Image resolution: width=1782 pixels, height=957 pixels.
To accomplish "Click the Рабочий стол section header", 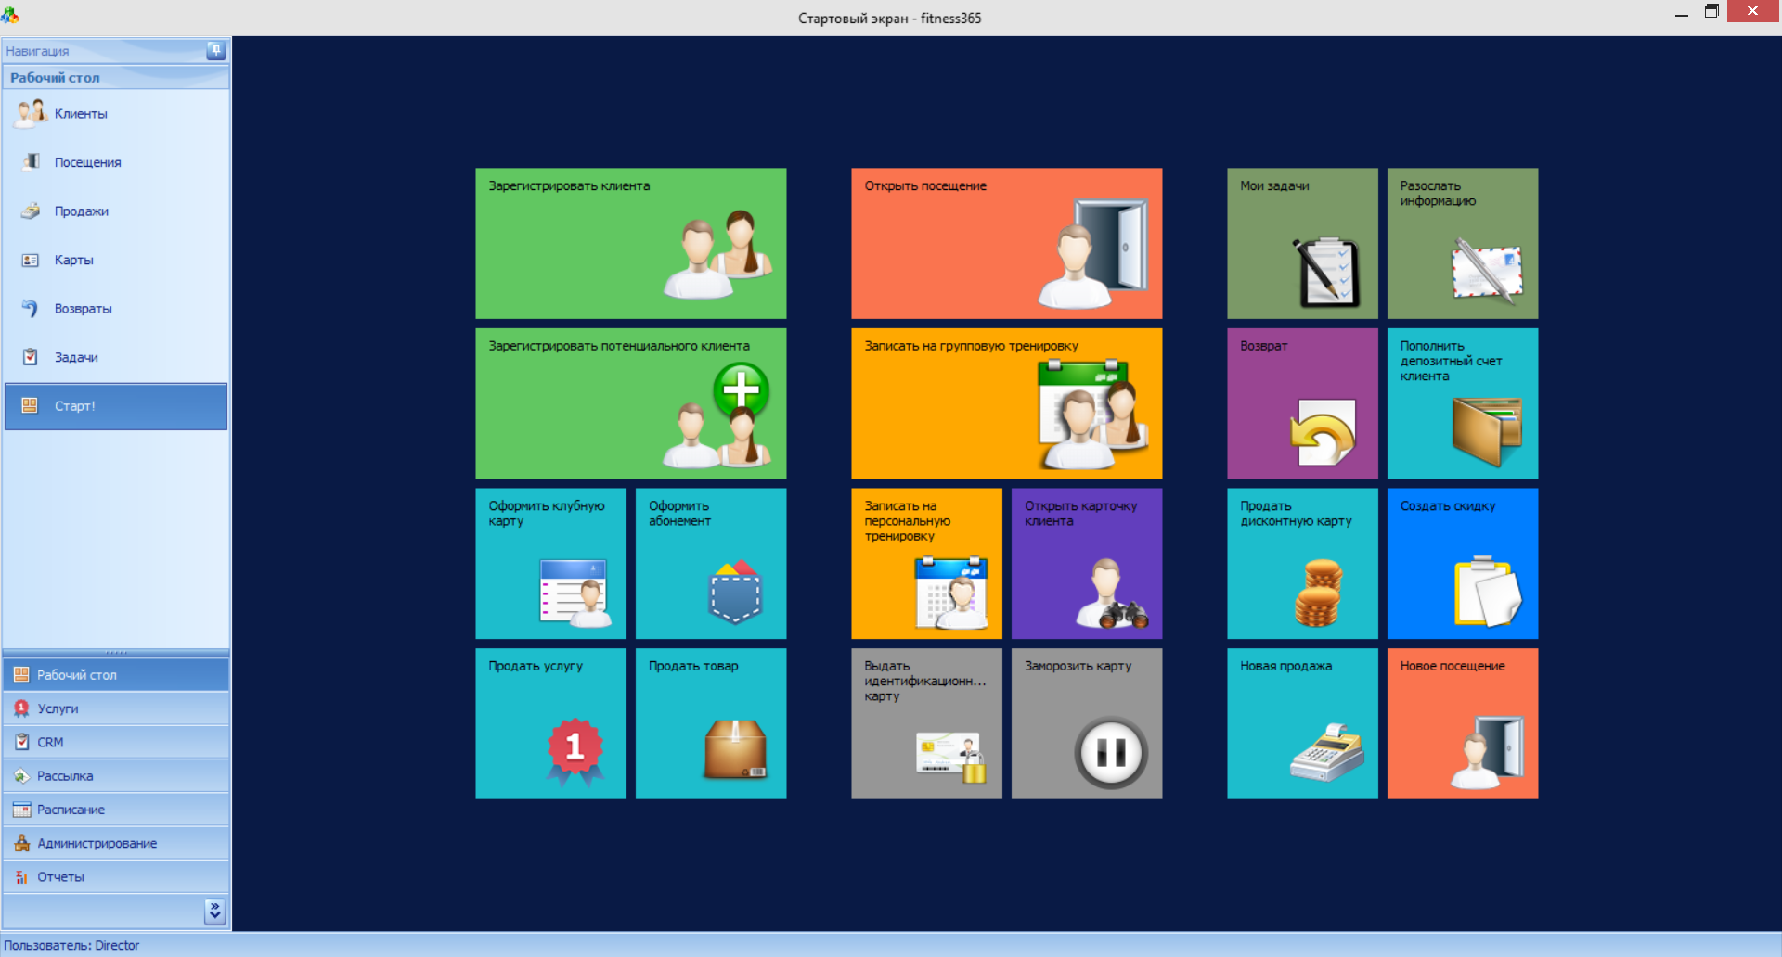I will coord(116,77).
